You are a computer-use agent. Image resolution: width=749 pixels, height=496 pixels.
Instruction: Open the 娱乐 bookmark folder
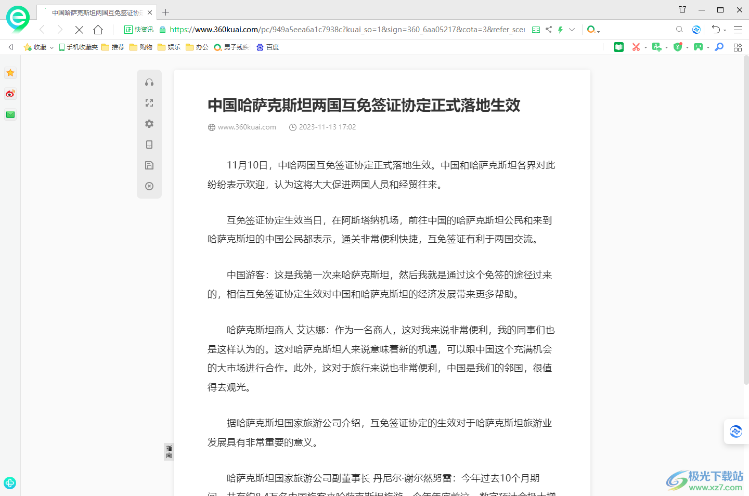coord(169,47)
